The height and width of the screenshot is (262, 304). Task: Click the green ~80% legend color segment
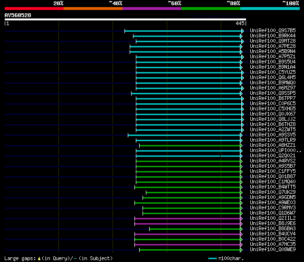point(211,9)
